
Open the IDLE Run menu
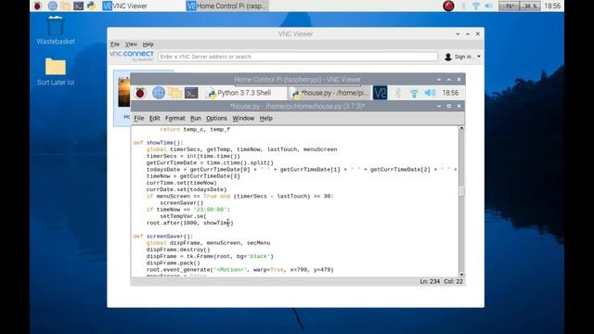196,118
